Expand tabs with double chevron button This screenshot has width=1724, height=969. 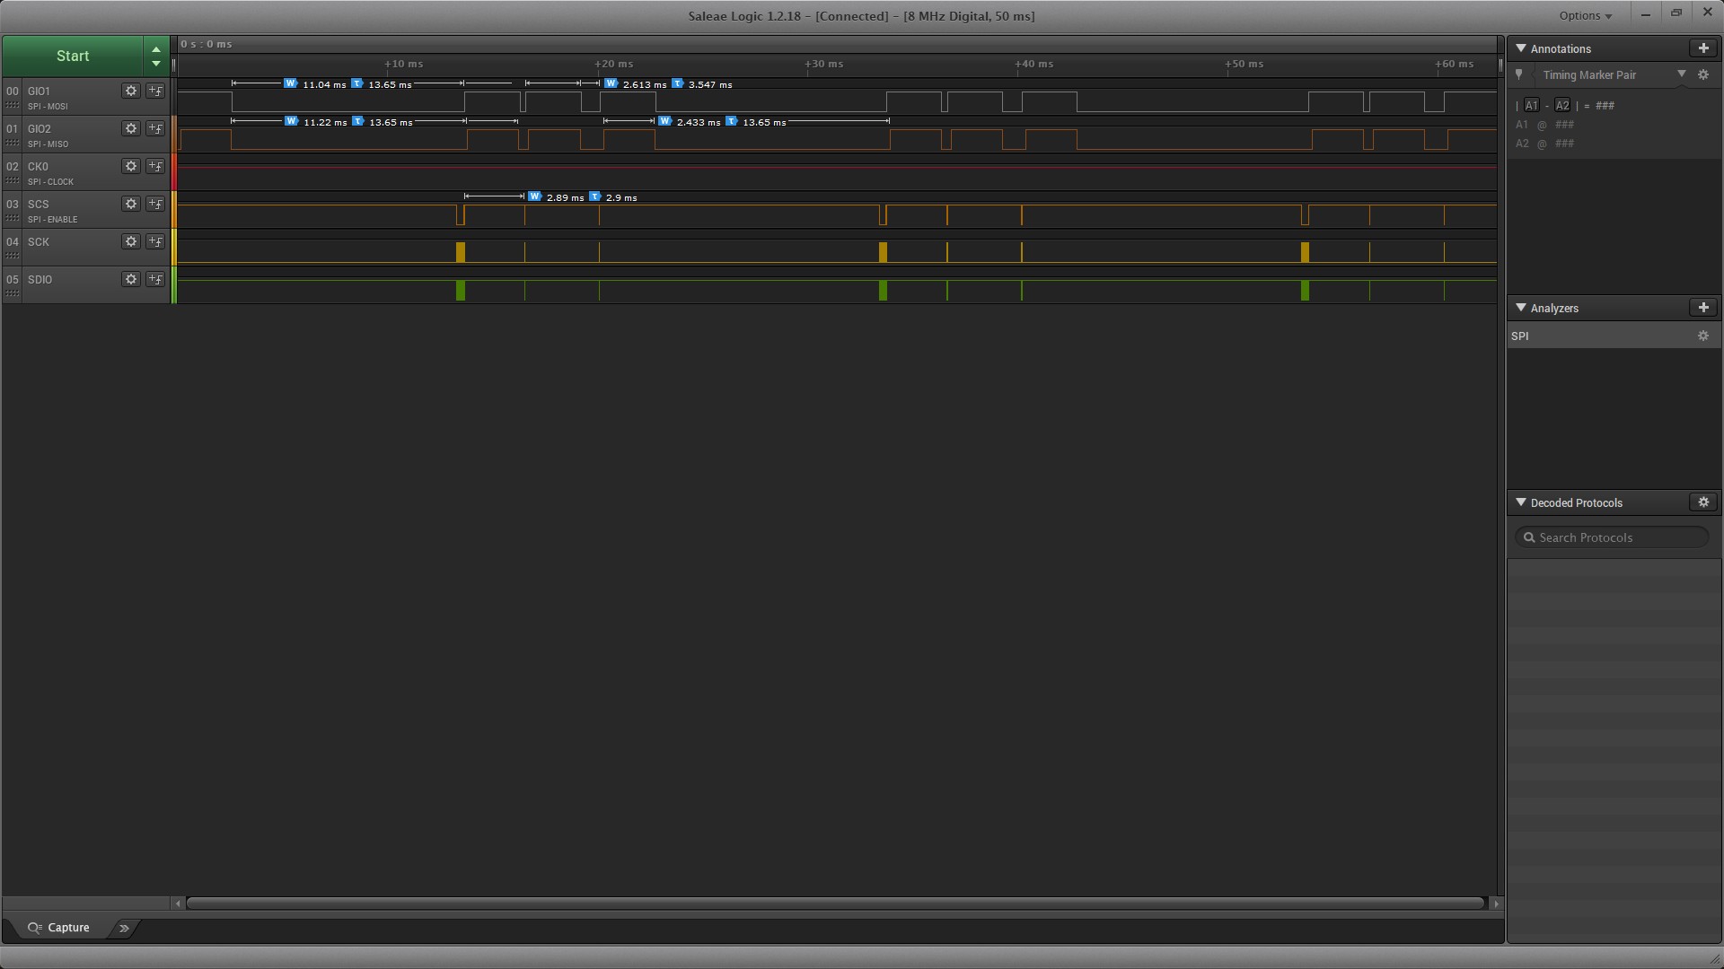click(124, 928)
